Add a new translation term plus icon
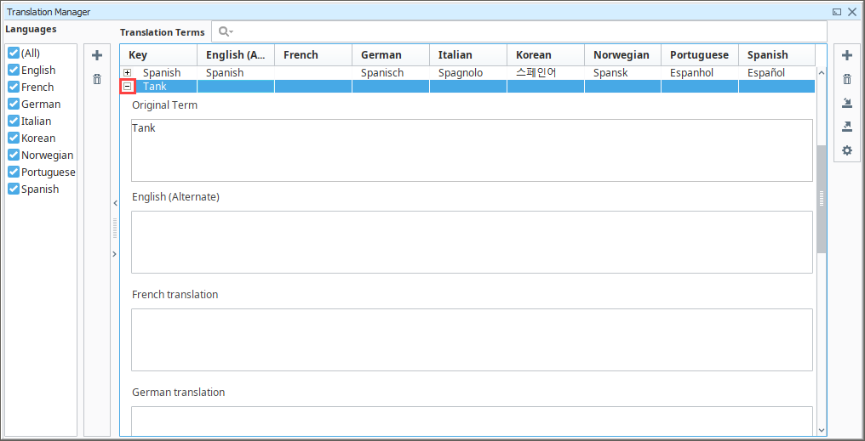Image resolution: width=865 pixels, height=441 pixels. coord(847,55)
